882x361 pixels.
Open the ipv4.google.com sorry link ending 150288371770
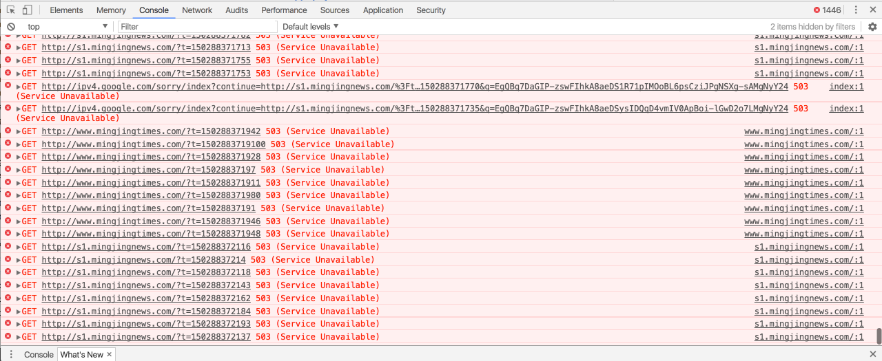coord(415,87)
